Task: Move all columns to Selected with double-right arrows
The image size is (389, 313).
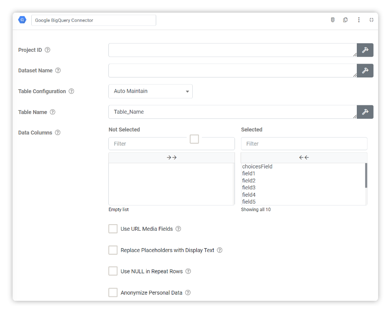Action: 172,158
